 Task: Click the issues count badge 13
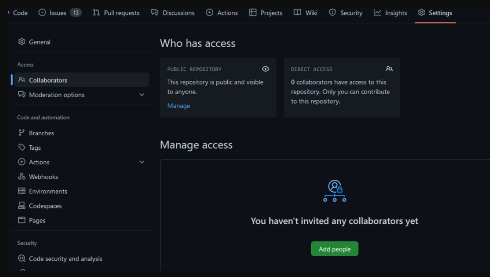[76, 13]
